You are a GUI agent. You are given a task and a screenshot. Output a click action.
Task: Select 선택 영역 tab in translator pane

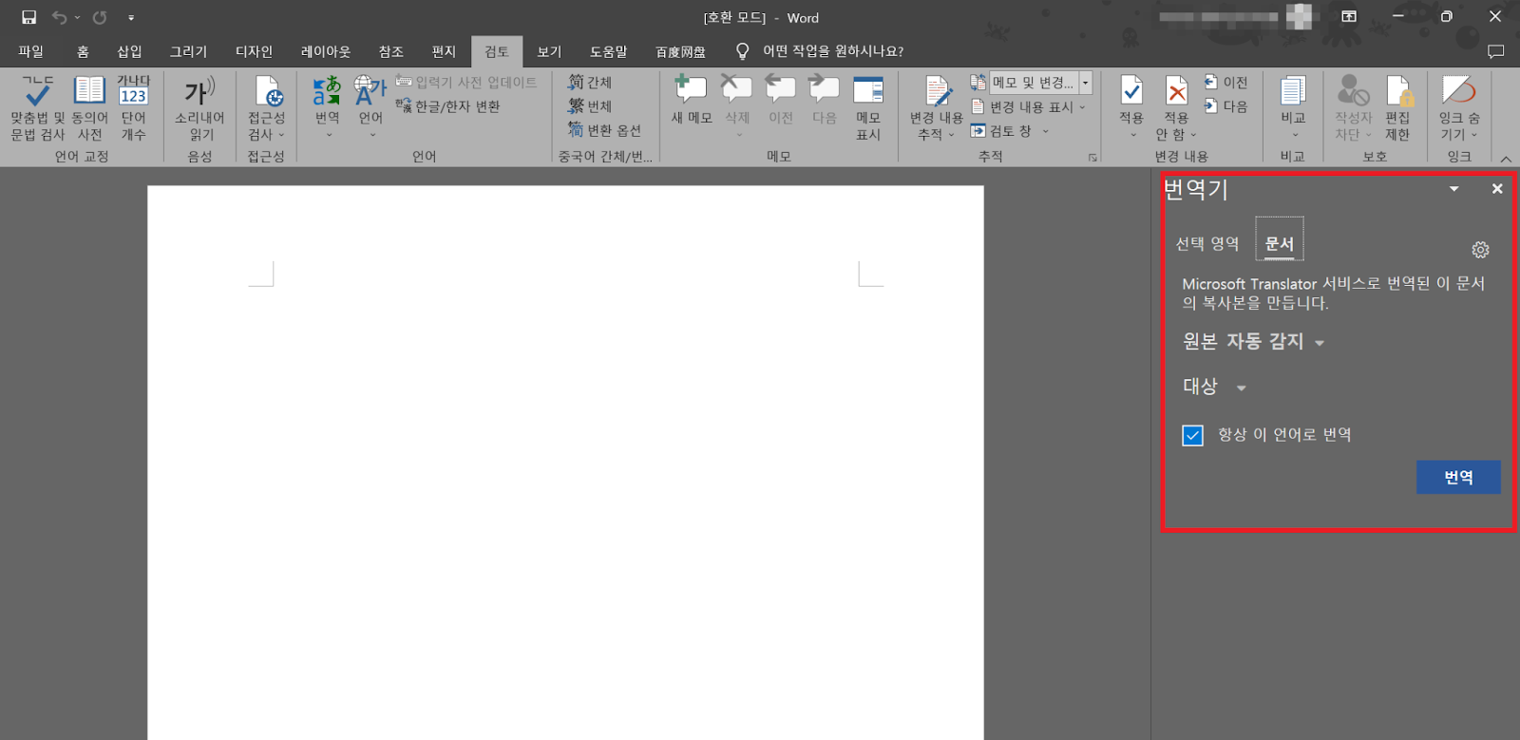(1207, 244)
